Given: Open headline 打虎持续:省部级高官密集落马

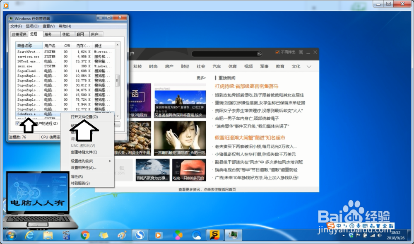Looking at the screenshot, I should click(247, 86).
